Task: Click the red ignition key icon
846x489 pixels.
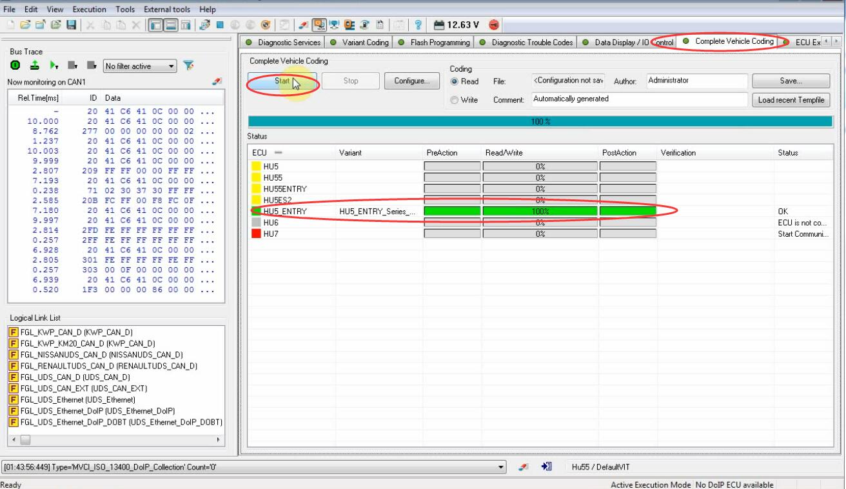Action: (x=494, y=25)
